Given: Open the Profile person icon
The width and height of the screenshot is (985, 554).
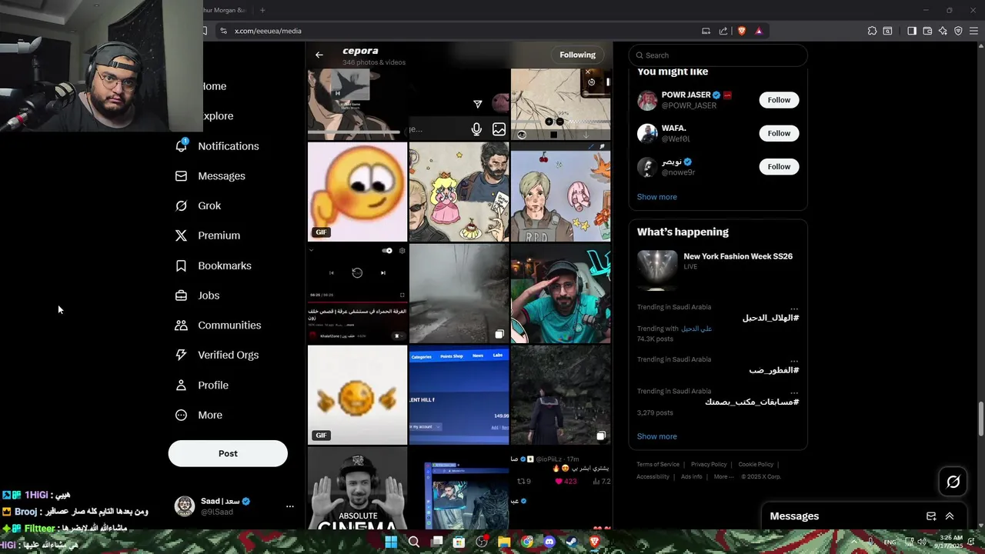Looking at the screenshot, I should click(181, 385).
